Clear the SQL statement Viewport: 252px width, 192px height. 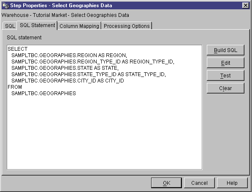[225, 88]
